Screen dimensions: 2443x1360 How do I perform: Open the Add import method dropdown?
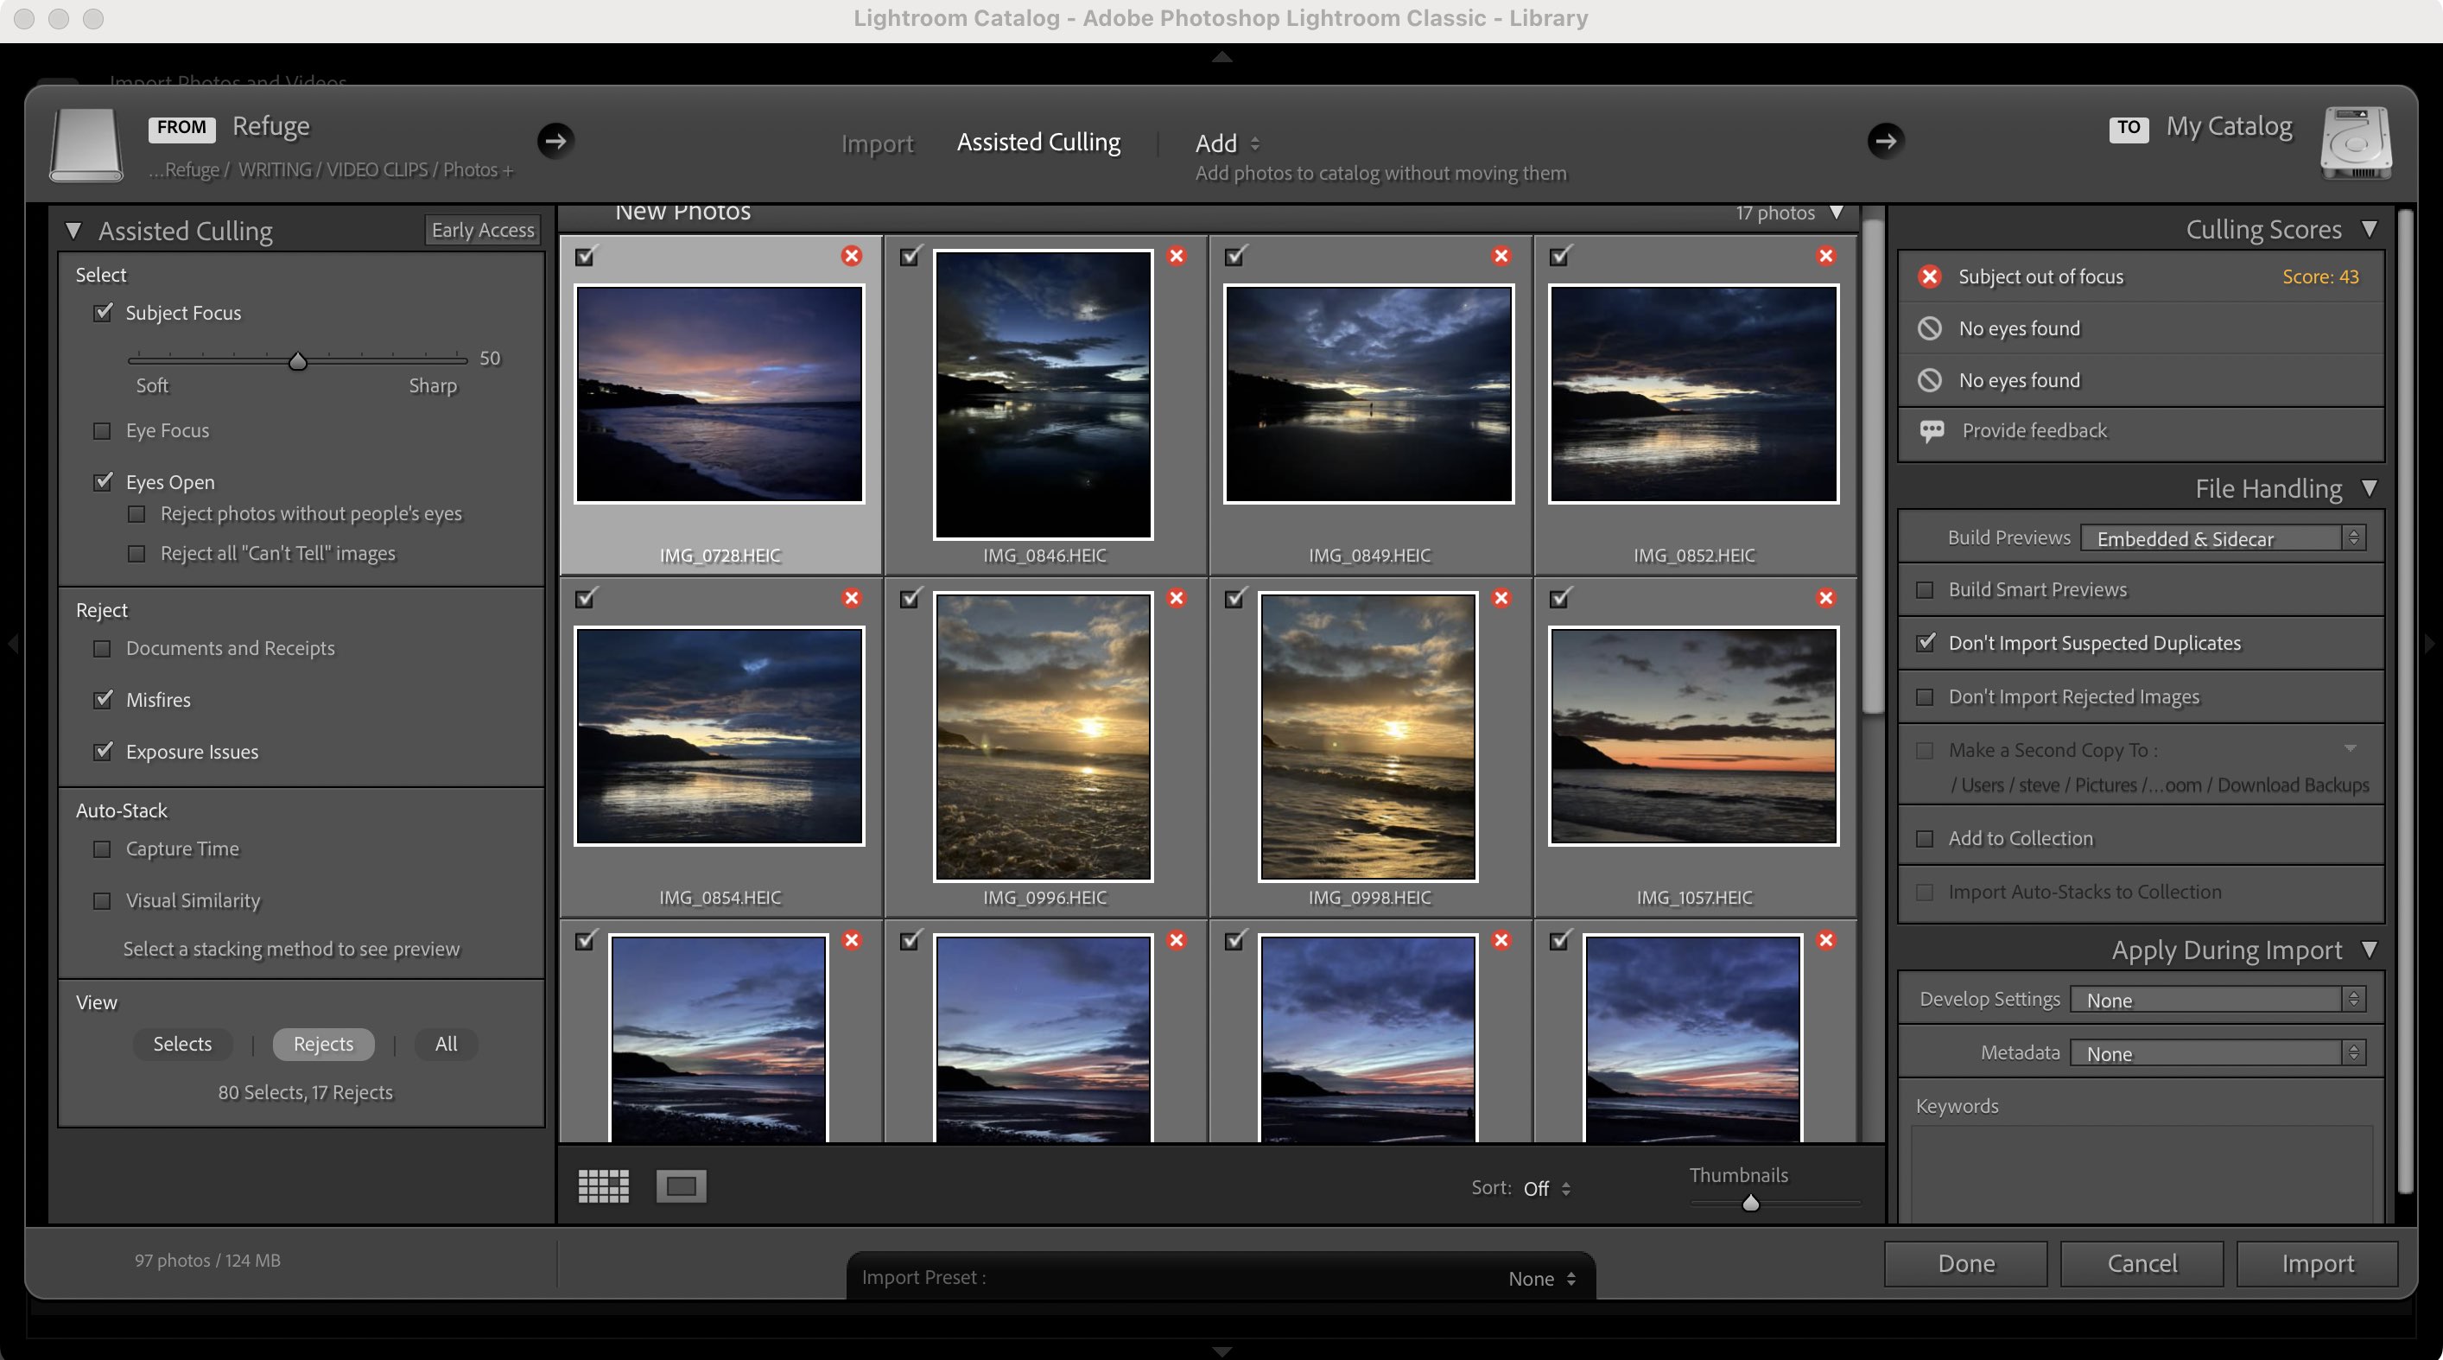(1228, 143)
